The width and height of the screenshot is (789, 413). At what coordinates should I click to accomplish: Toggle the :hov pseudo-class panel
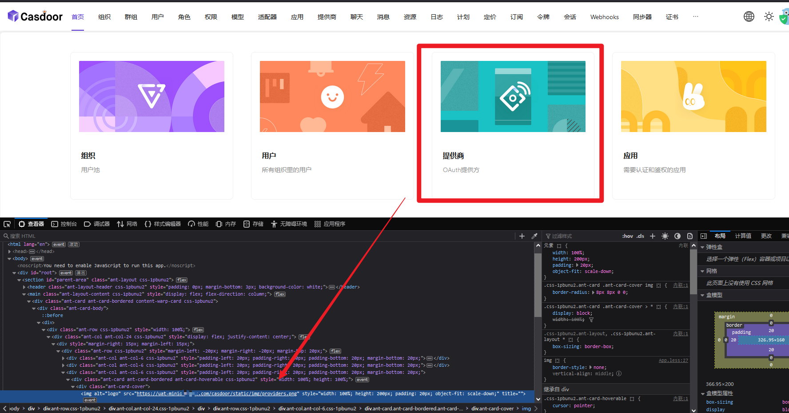[627, 236]
